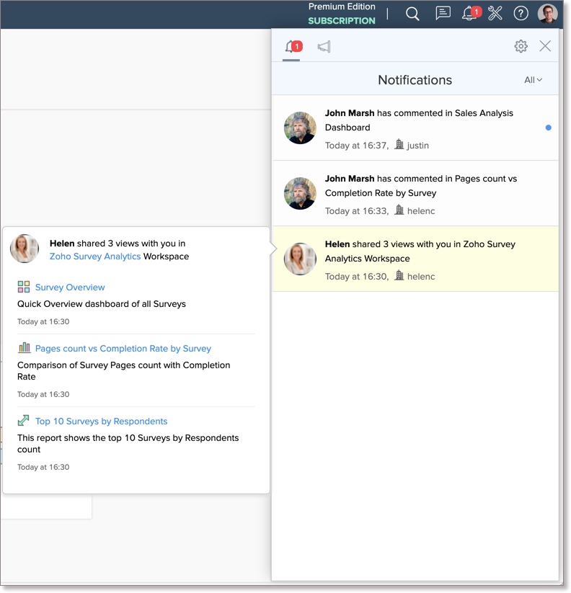Viewport: 571px width, 593px height.
Task: Select the bell notifications tab in panel
Action: [x=291, y=47]
